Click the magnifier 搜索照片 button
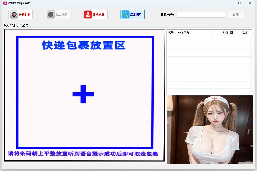Viewport: 257px width, 171px height. point(133,15)
